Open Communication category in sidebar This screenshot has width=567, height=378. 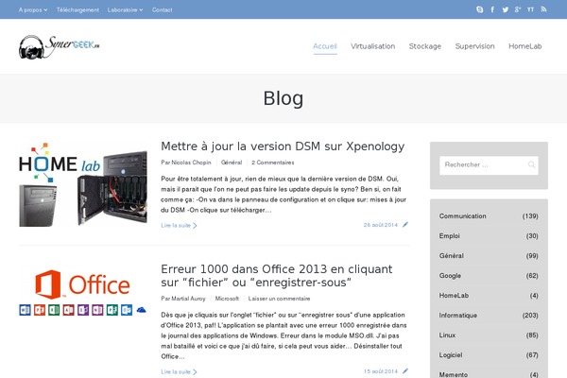coord(462,216)
